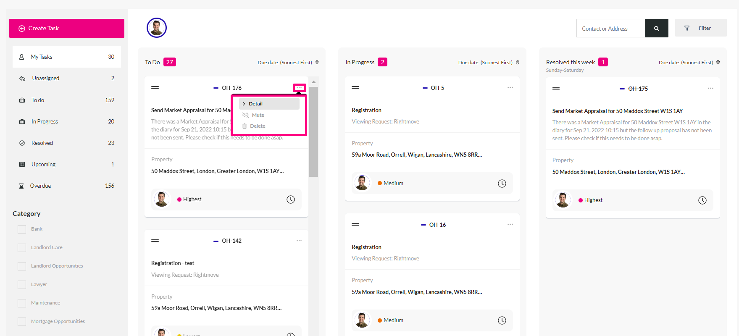Open the three-dots menu on card OH-5
Image resolution: width=739 pixels, height=336 pixels.
pyautogui.click(x=510, y=87)
